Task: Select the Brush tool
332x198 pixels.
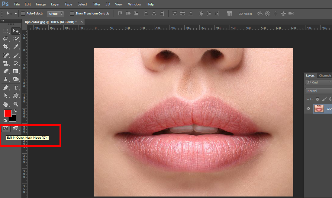Action: pos(16,55)
